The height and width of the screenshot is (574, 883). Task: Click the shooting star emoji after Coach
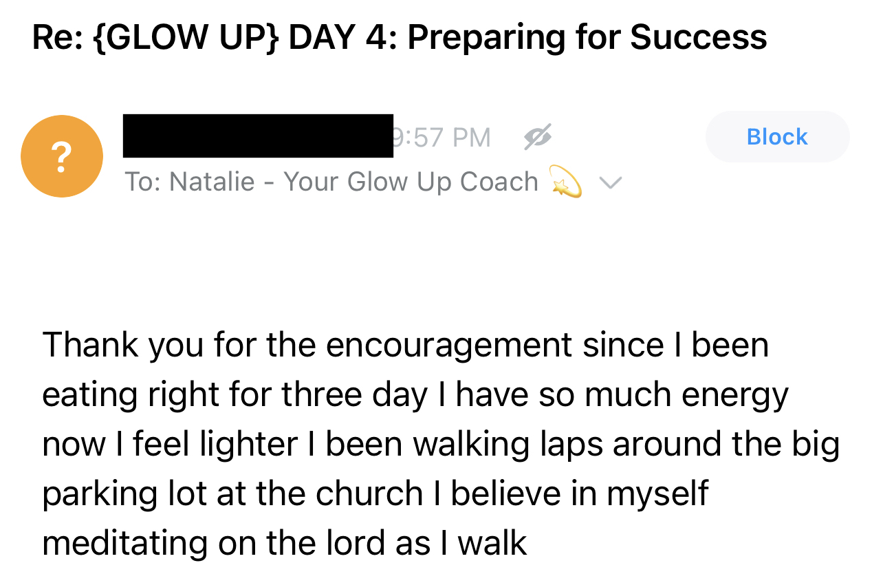click(x=566, y=183)
